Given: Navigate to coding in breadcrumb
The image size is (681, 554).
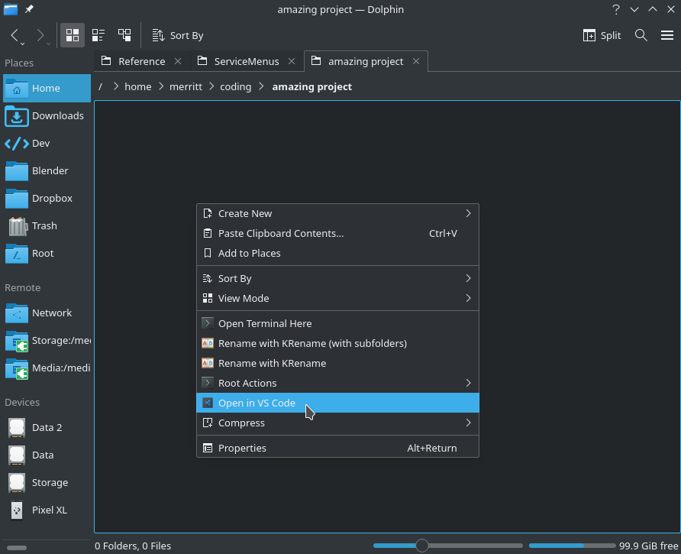Looking at the screenshot, I should coord(235,86).
